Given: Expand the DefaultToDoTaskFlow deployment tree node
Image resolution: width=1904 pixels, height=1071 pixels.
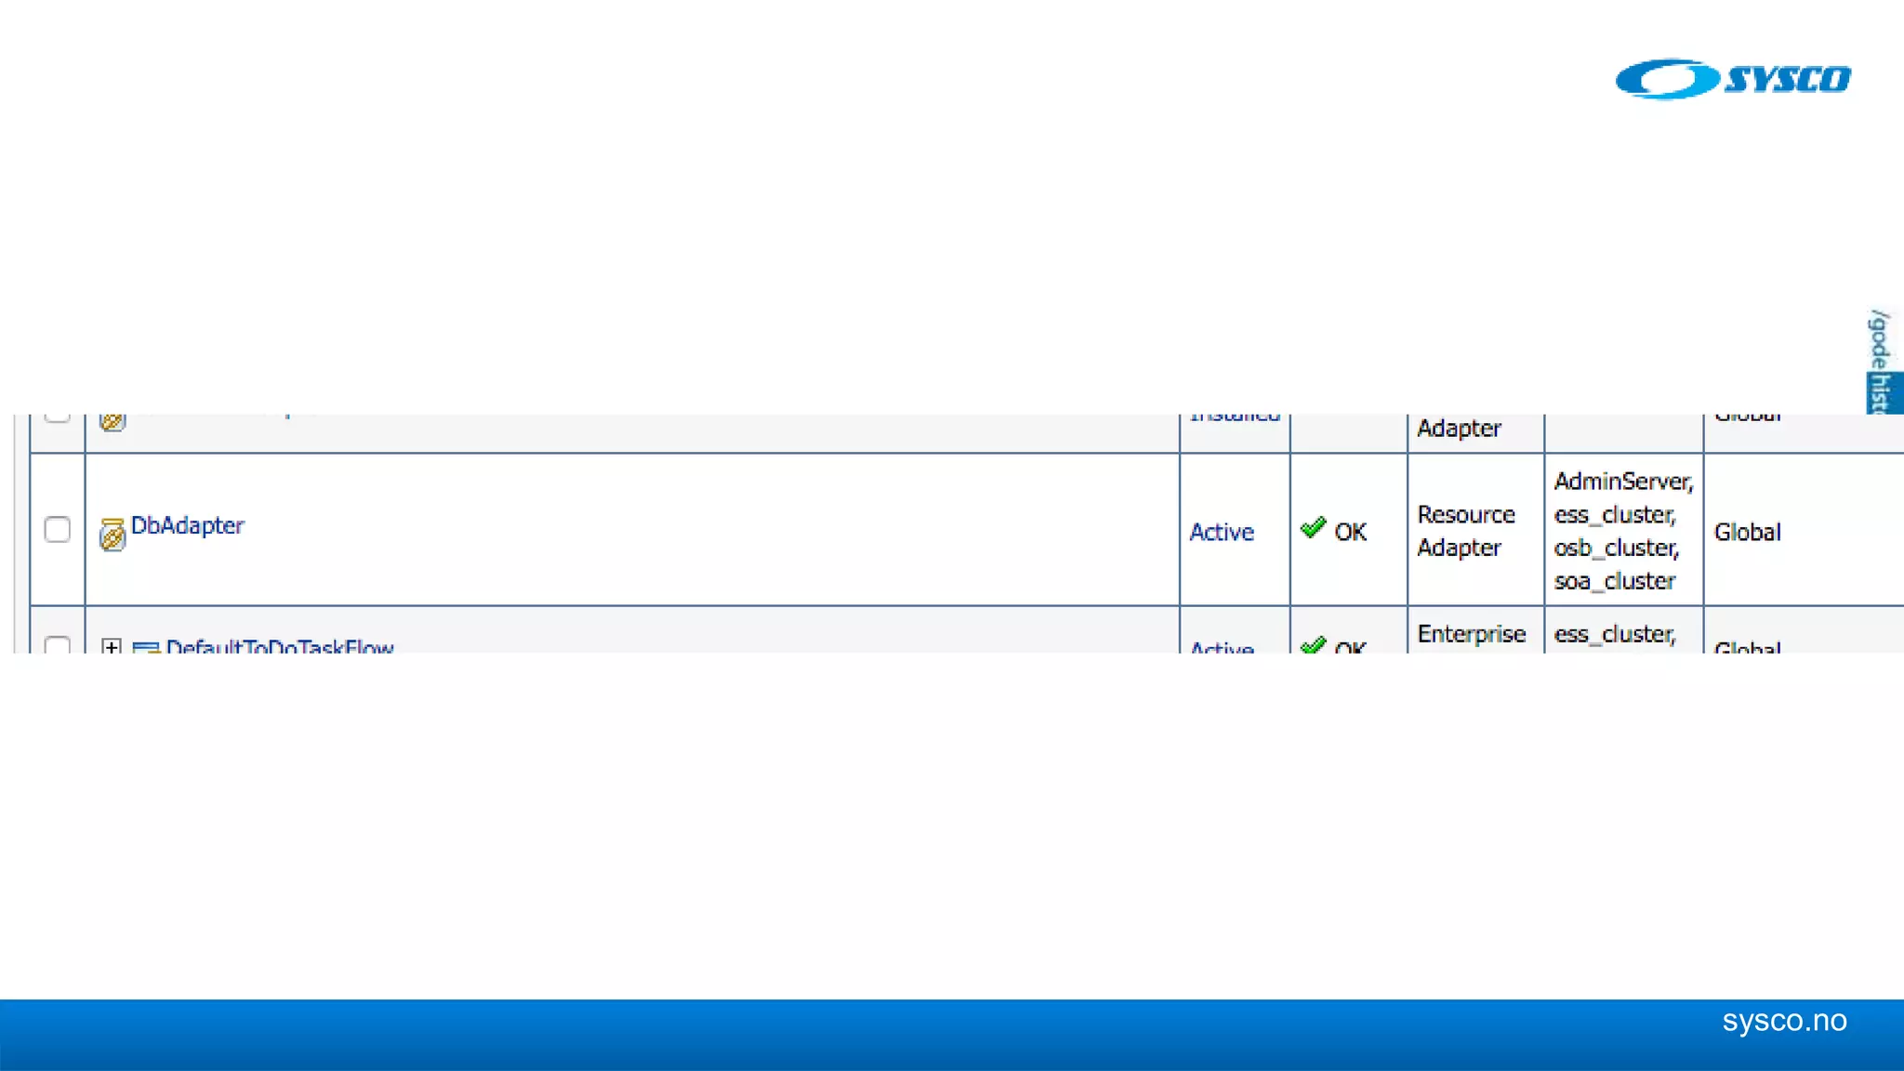Looking at the screenshot, I should coord(112,646).
